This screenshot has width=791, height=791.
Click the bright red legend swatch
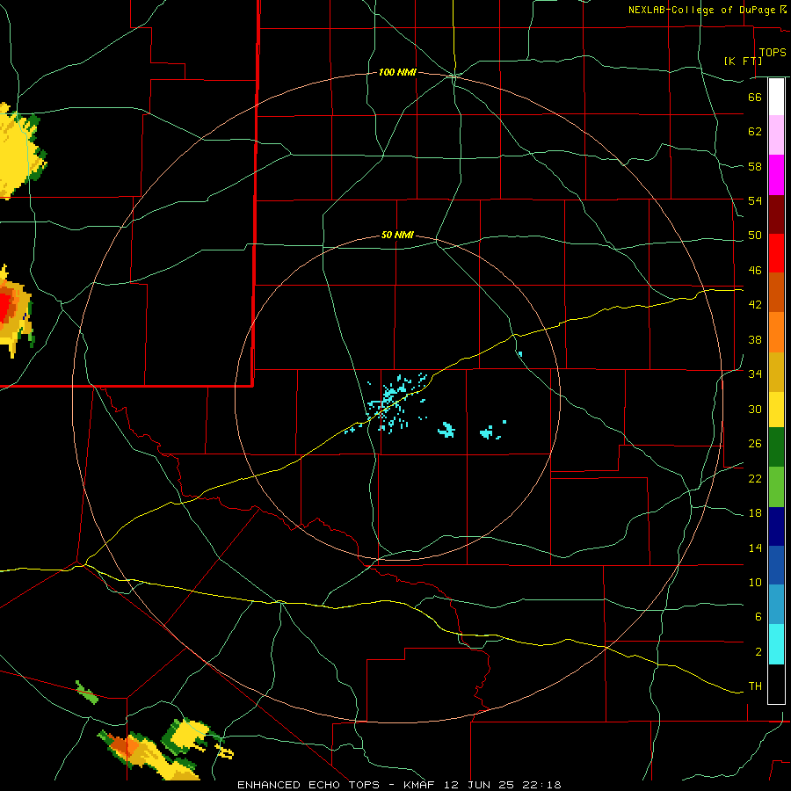point(776,253)
